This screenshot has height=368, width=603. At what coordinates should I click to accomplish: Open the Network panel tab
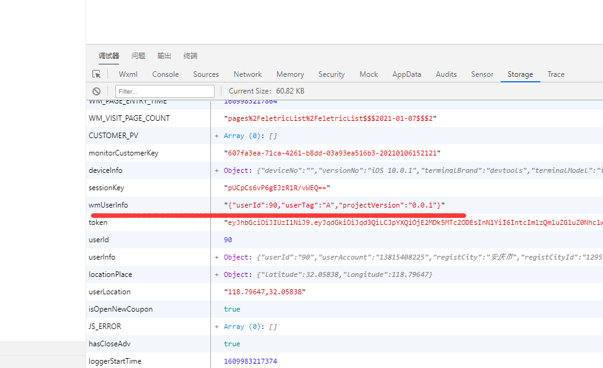(x=248, y=74)
